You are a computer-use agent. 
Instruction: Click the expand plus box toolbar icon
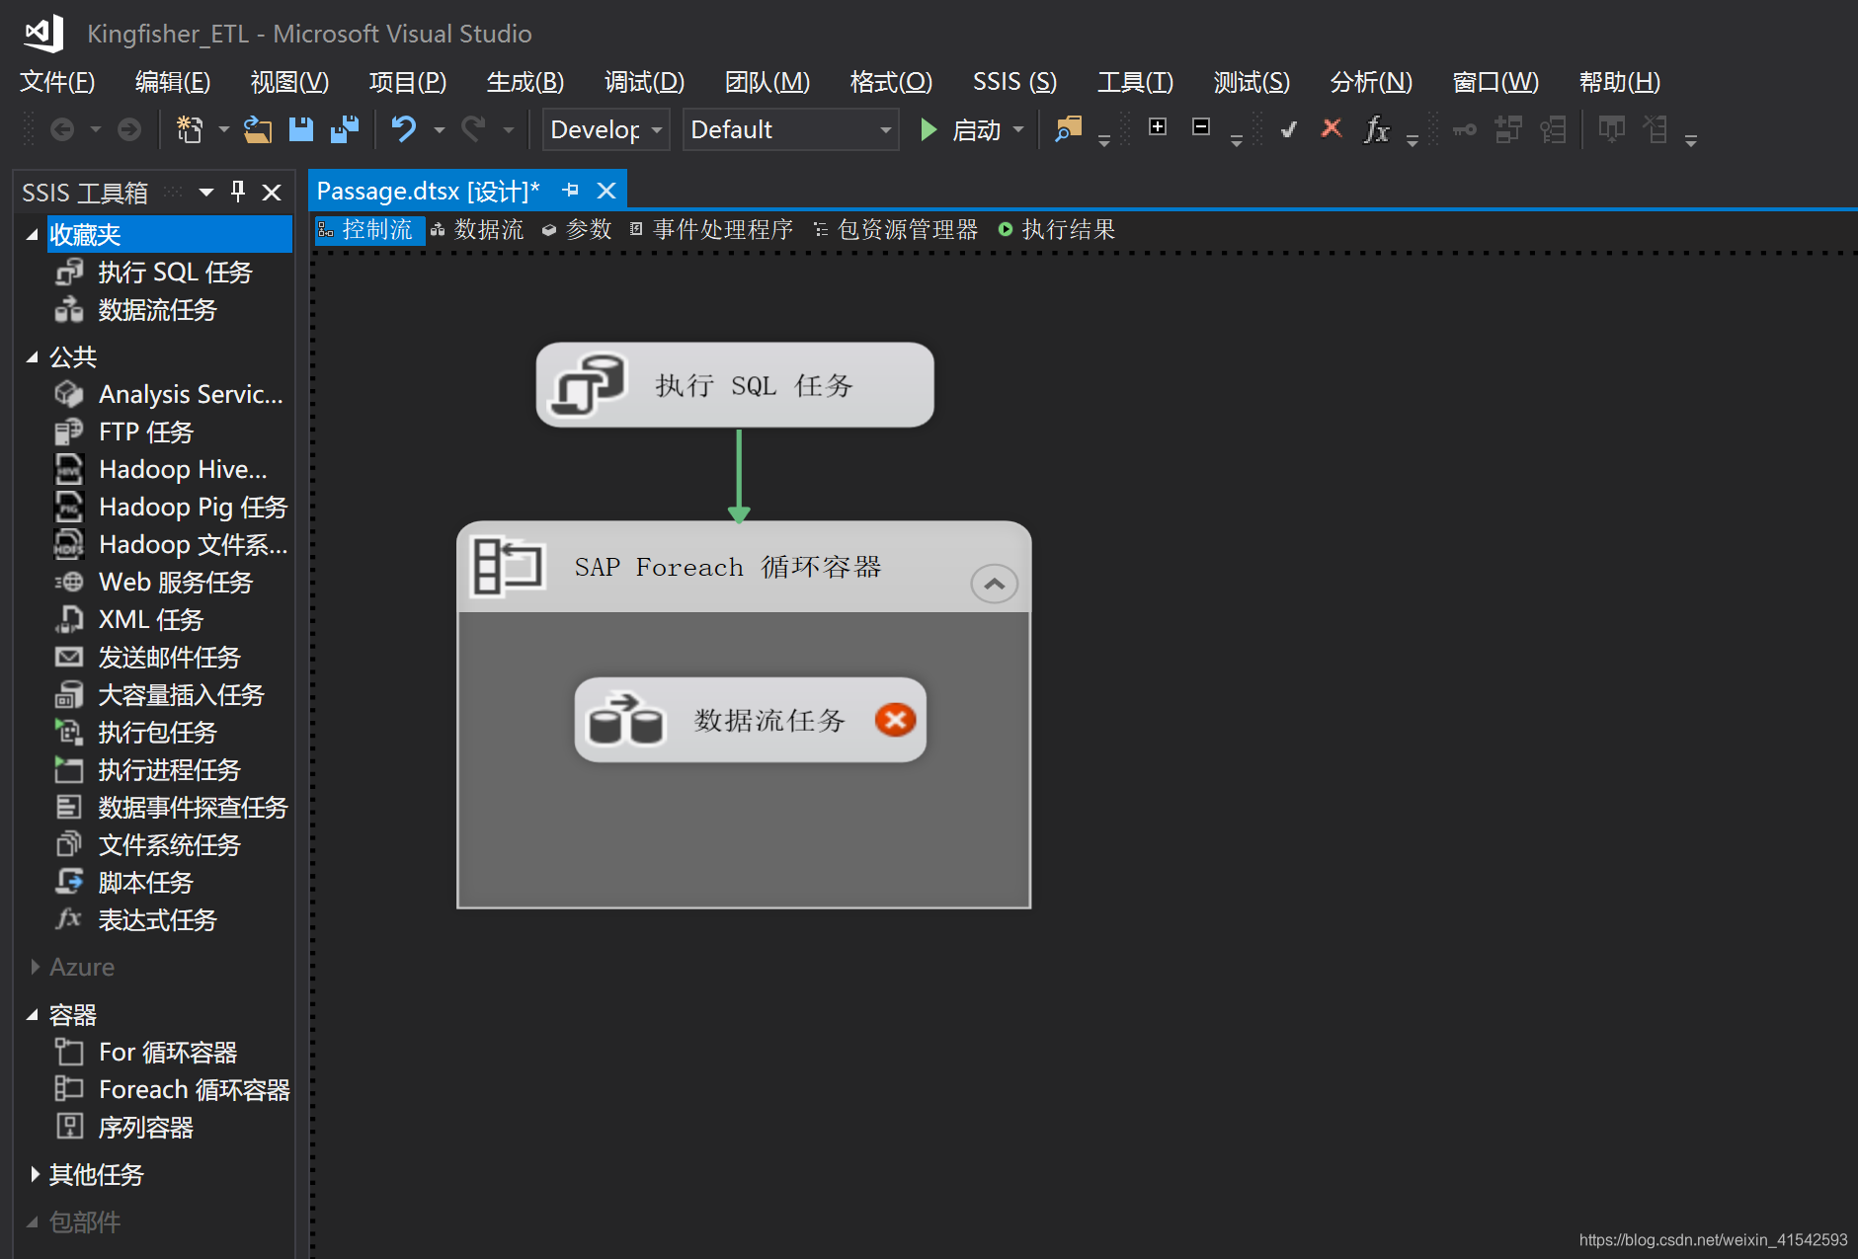pyautogui.click(x=1158, y=126)
